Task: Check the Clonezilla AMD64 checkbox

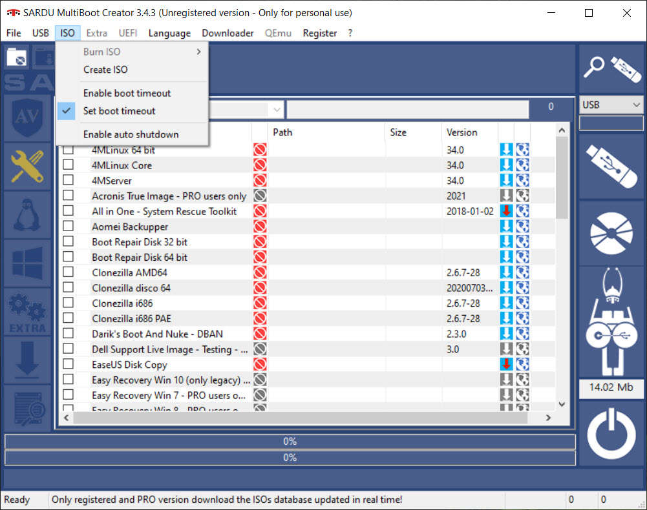Action: [68, 272]
